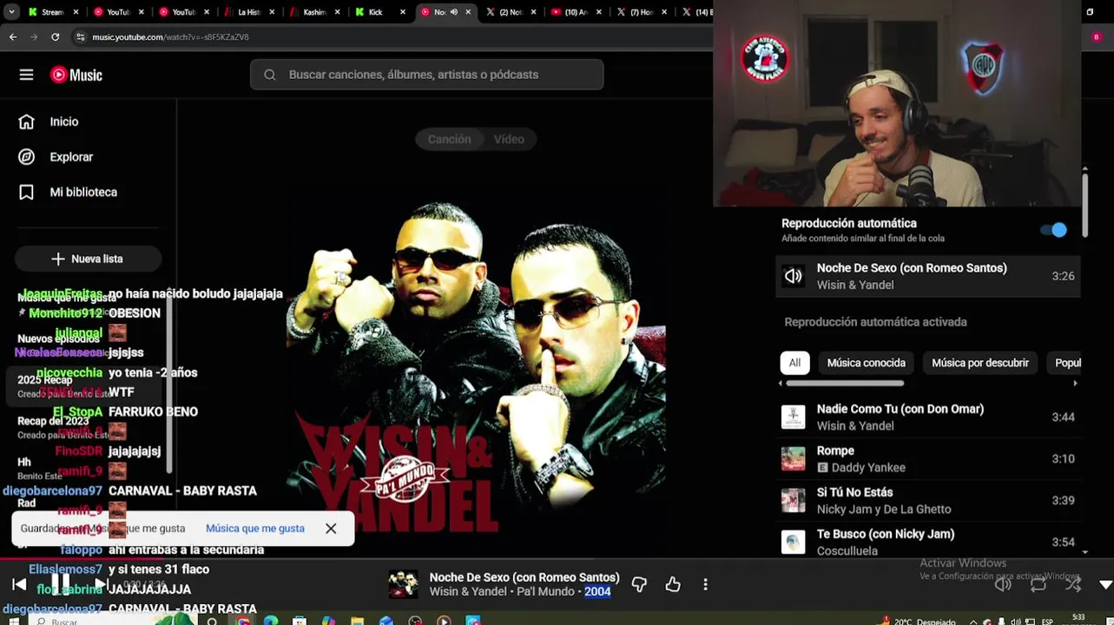Like the song with thumbs up
This screenshot has width=1114, height=625.
(x=673, y=584)
